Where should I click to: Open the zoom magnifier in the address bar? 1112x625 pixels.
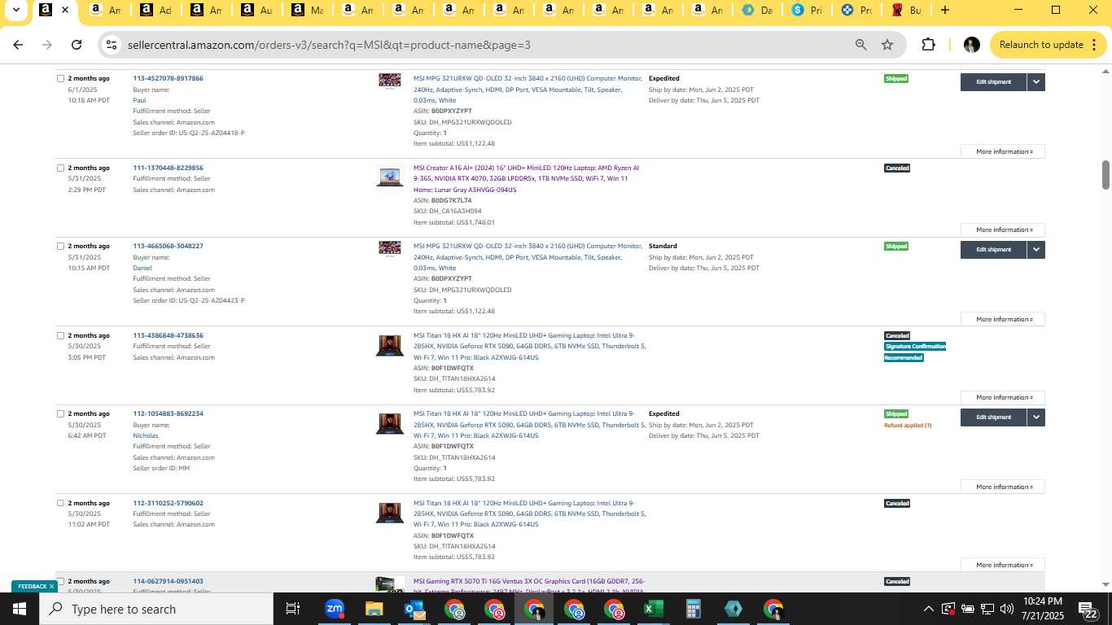point(860,45)
